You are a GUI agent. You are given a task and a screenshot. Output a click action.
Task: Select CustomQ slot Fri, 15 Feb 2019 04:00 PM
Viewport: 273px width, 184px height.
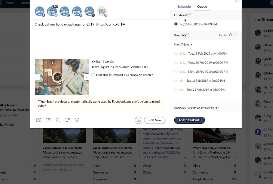coord(176,24)
